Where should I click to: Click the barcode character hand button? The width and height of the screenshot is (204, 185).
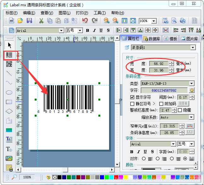191,90
